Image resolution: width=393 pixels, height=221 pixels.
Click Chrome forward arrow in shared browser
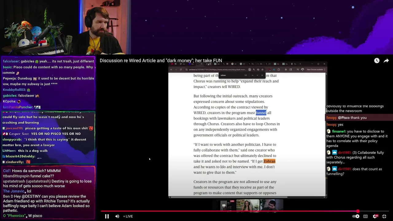click(x=176, y=70)
